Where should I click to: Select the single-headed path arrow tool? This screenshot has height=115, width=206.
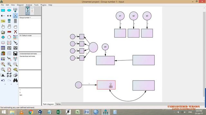3,16
